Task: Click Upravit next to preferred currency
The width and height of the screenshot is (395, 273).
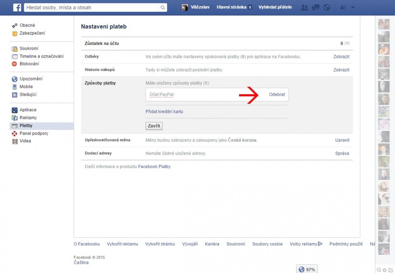Action: (342, 140)
